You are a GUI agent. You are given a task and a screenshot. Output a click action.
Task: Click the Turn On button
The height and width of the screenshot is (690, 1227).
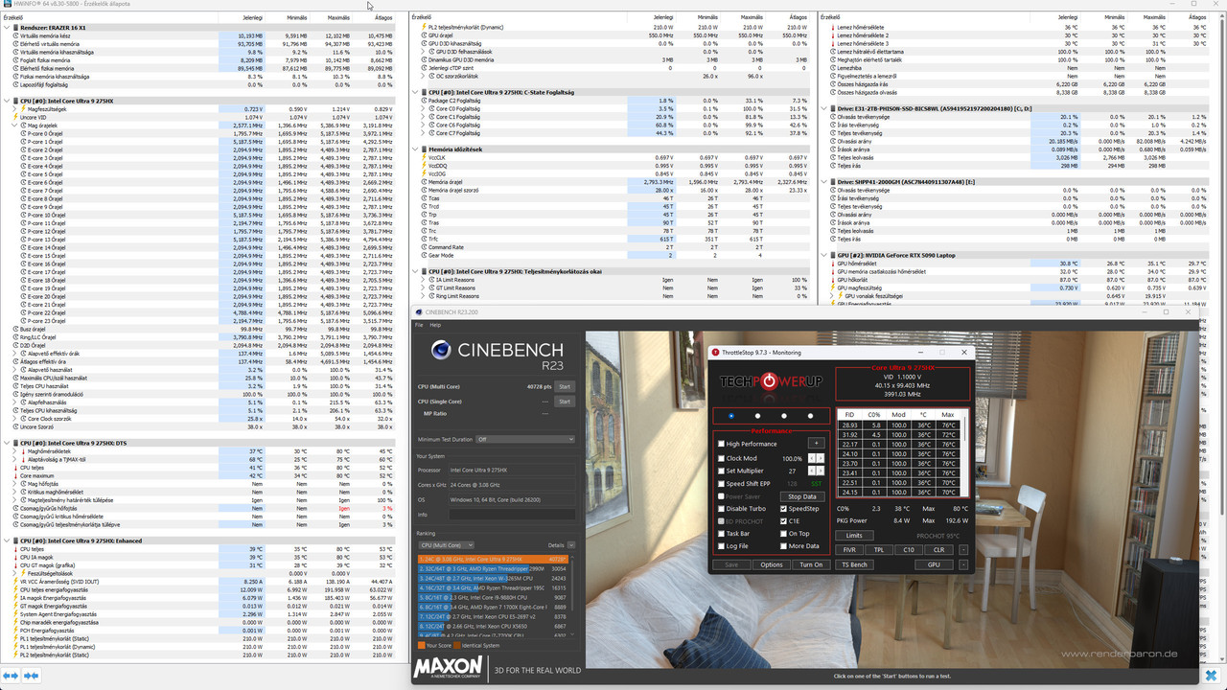click(811, 564)
